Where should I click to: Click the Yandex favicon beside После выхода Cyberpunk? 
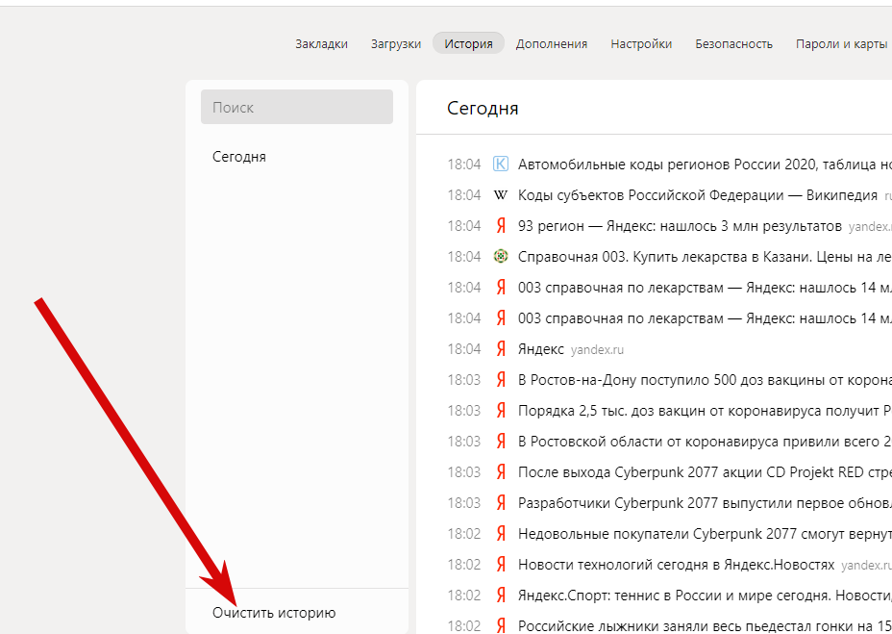[501, 472]
